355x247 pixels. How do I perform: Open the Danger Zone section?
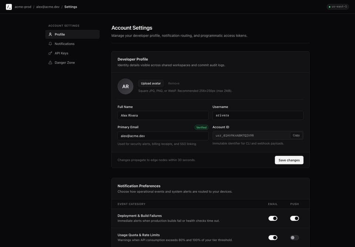coord(72,63)
